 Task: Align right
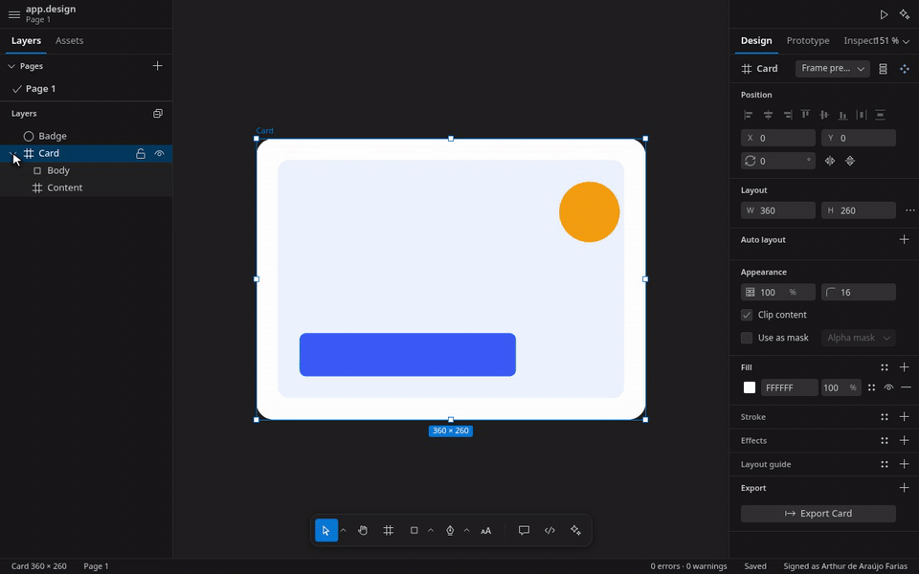pos(787,115)
